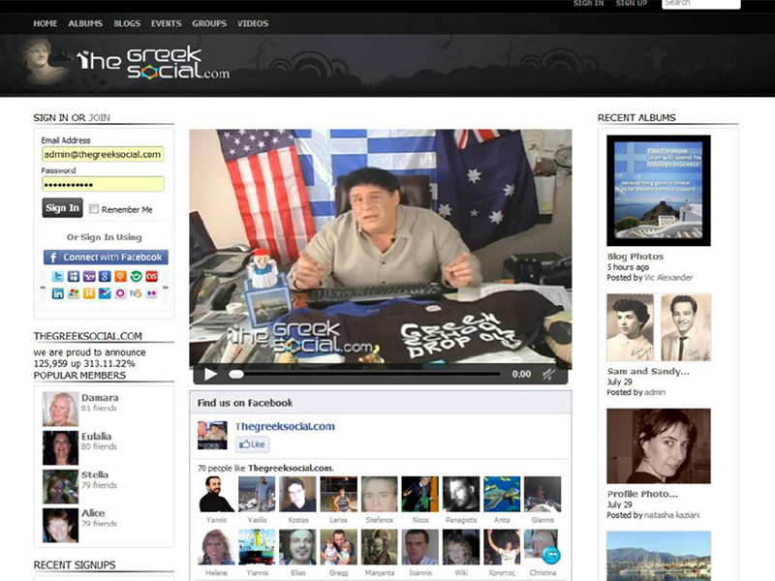Sign in with the Flickr icon

151,293
